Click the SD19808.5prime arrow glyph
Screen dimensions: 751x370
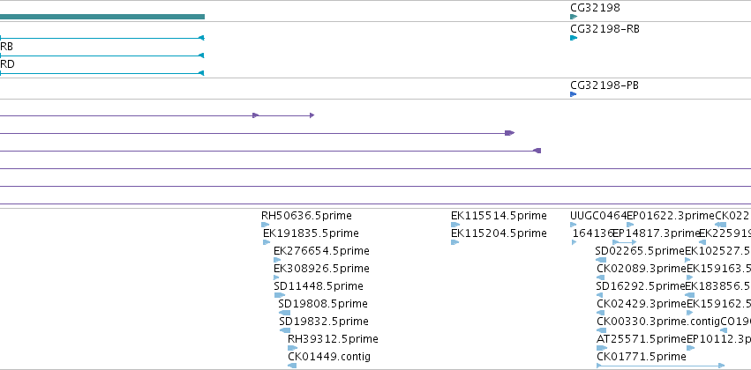[x=284, y=313]
